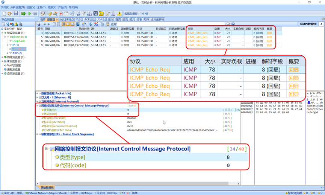This screenshot has width=325, height=195.
Task: Expand the ARP (2) tree node
Action: (x=8, y=53)
